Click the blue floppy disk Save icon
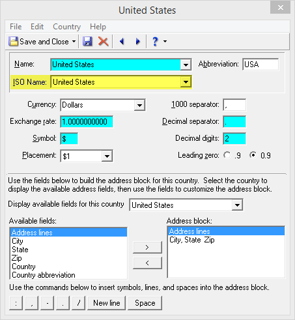This screenshot has width=295, height=320. 87,41
